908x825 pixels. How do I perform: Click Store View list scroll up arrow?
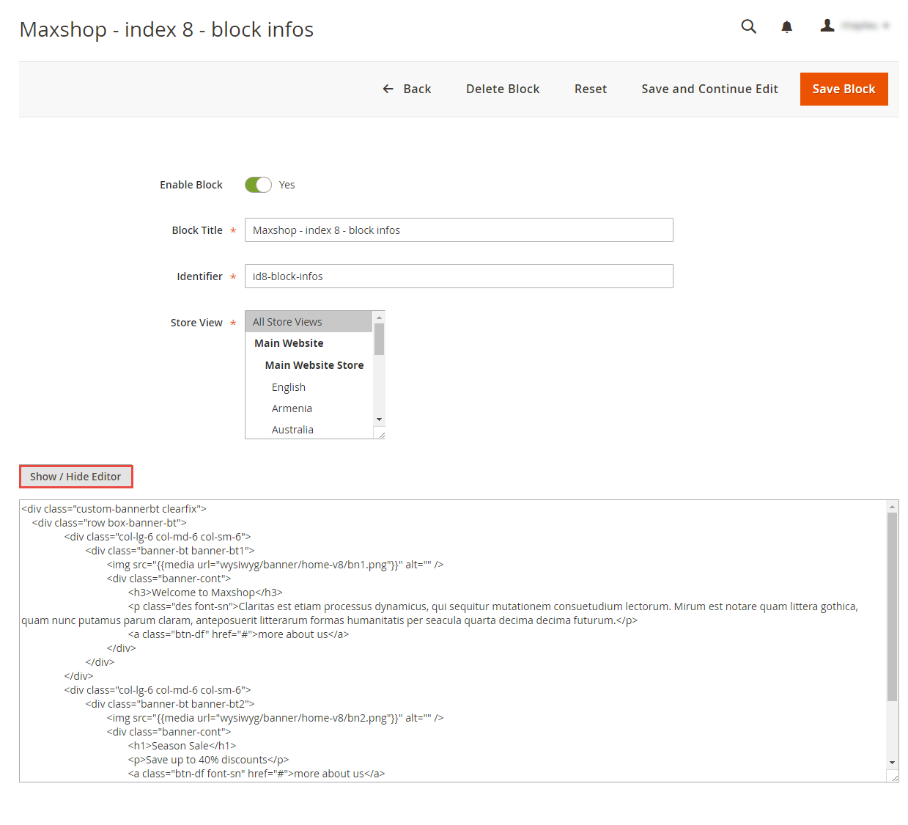[379, 317]
